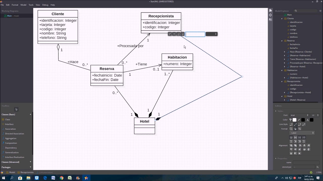This screenshot has width=323, height=181.
Task: Expand the Classes (Advanced) toolbox section
Action: pyautogui.click(x=31, y=162)
